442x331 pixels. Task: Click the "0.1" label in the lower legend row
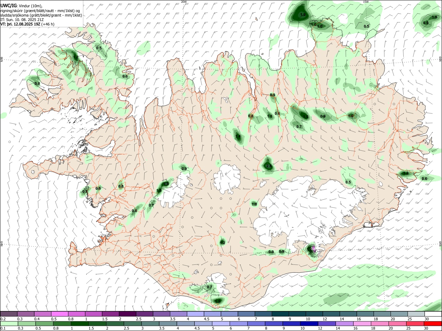pos(3,328)
